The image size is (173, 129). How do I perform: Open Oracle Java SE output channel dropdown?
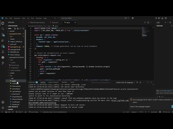(125, 83)
